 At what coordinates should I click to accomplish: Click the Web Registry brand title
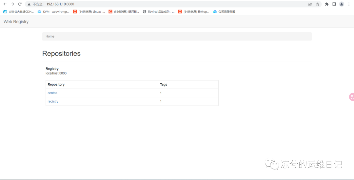pyautogui.click(x=16, y=22)
